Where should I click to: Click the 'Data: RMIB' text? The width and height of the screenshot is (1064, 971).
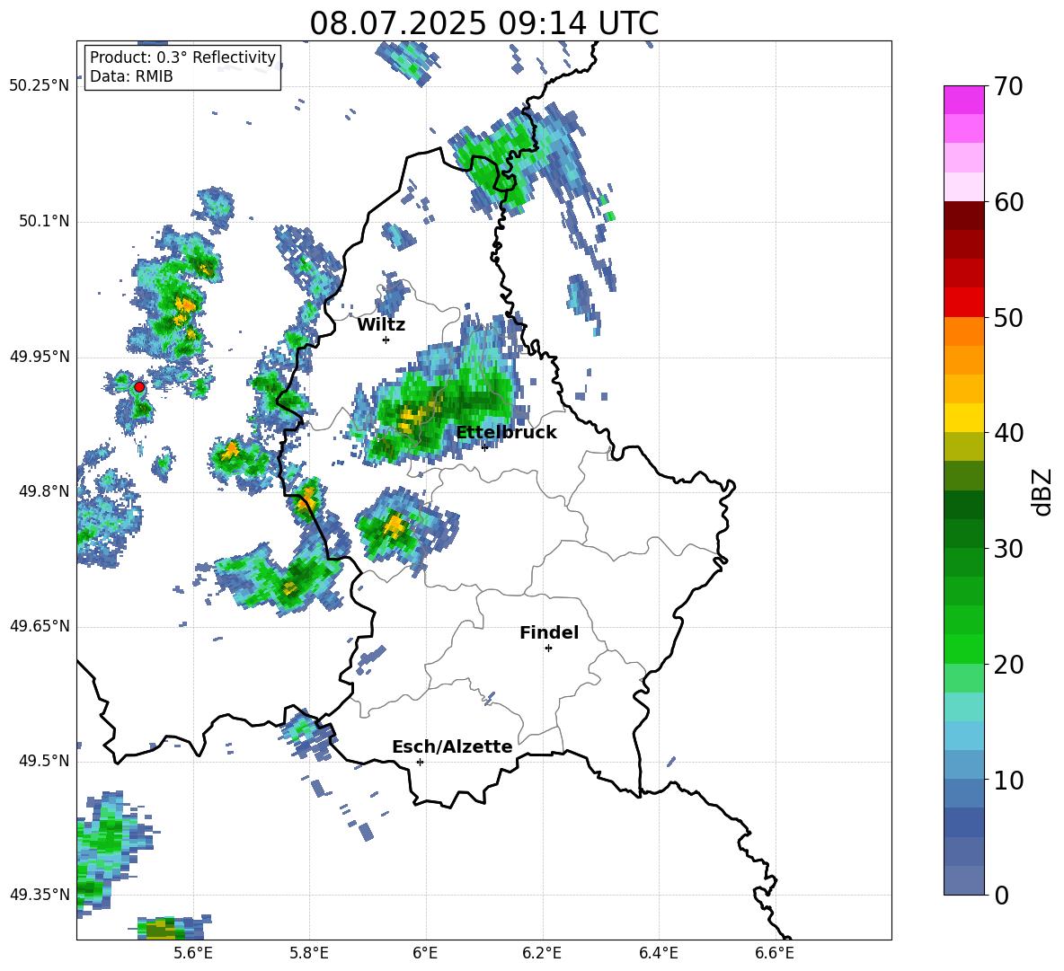click(131, 76)
